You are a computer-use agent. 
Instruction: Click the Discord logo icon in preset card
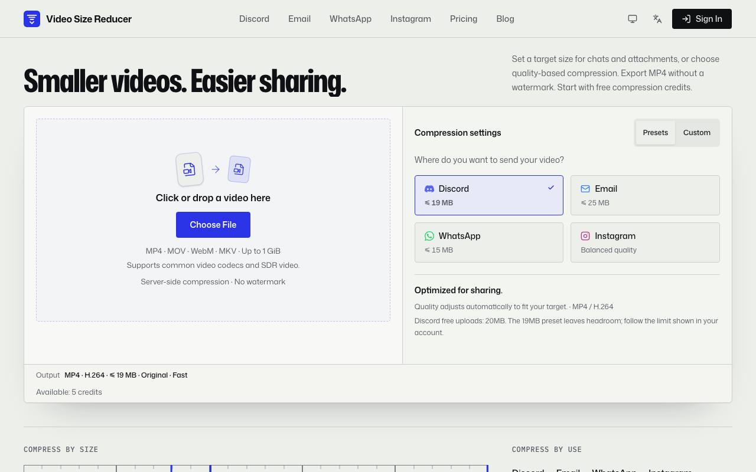(429, 189)
